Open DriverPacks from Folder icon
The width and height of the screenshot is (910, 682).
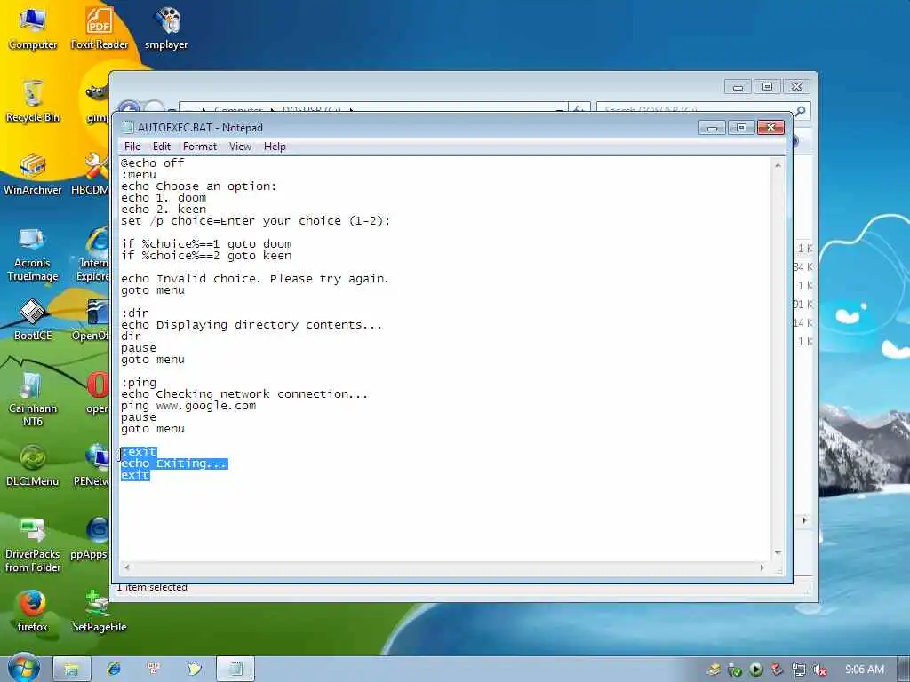tap(33, 544)
